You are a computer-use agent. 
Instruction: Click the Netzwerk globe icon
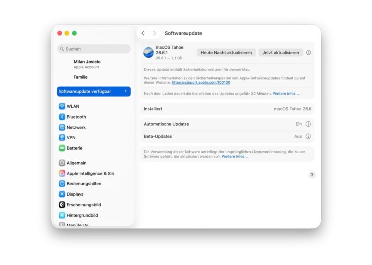point(62,127)
